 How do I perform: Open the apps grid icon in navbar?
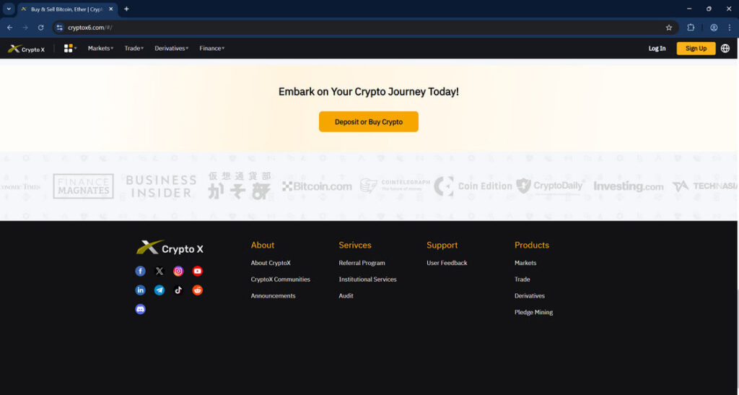[x=69, y=48]
